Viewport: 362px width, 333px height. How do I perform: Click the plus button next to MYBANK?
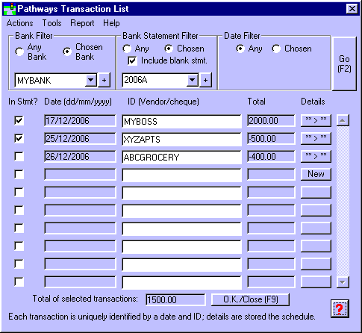(104, 80)
